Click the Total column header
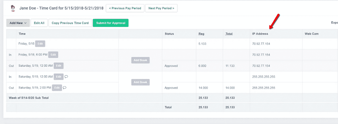This screenshot has width=338, height=124. pos(229,34)
